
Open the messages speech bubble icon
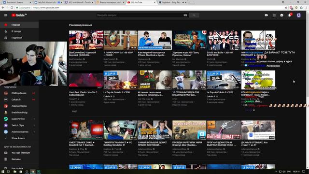[282, 15]
